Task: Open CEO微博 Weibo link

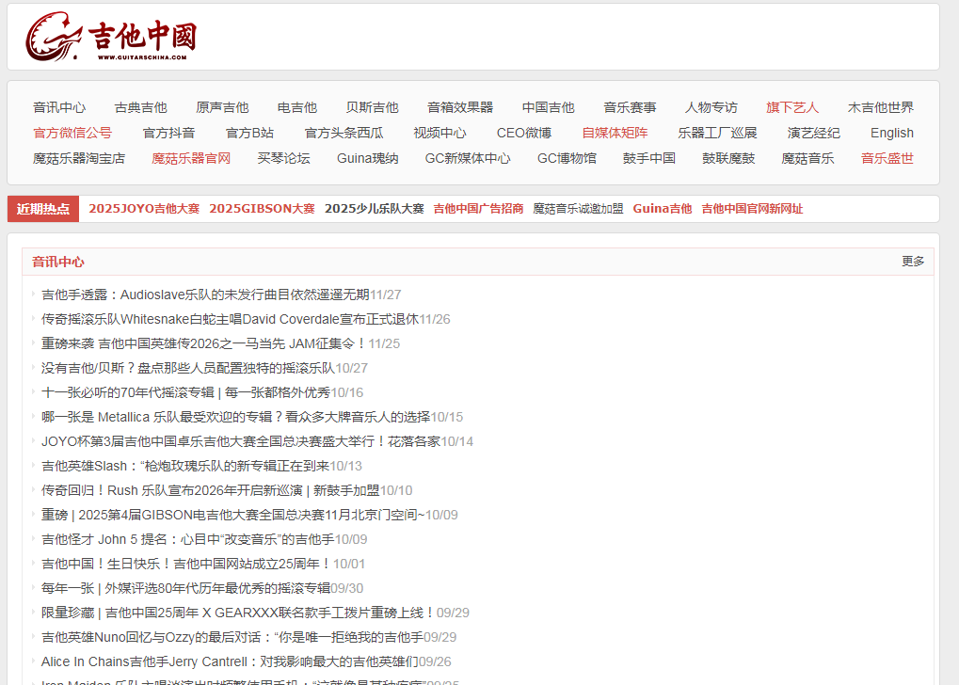Action: pos(523,133)
